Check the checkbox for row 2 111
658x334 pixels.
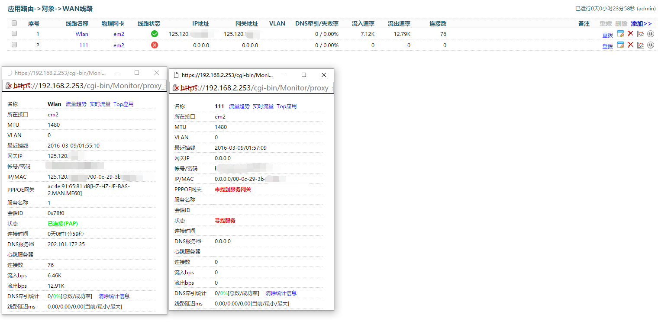(x=14, y=45)
